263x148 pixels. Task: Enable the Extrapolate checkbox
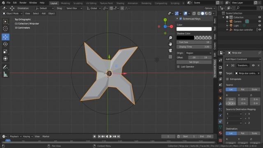click(227, 79)
